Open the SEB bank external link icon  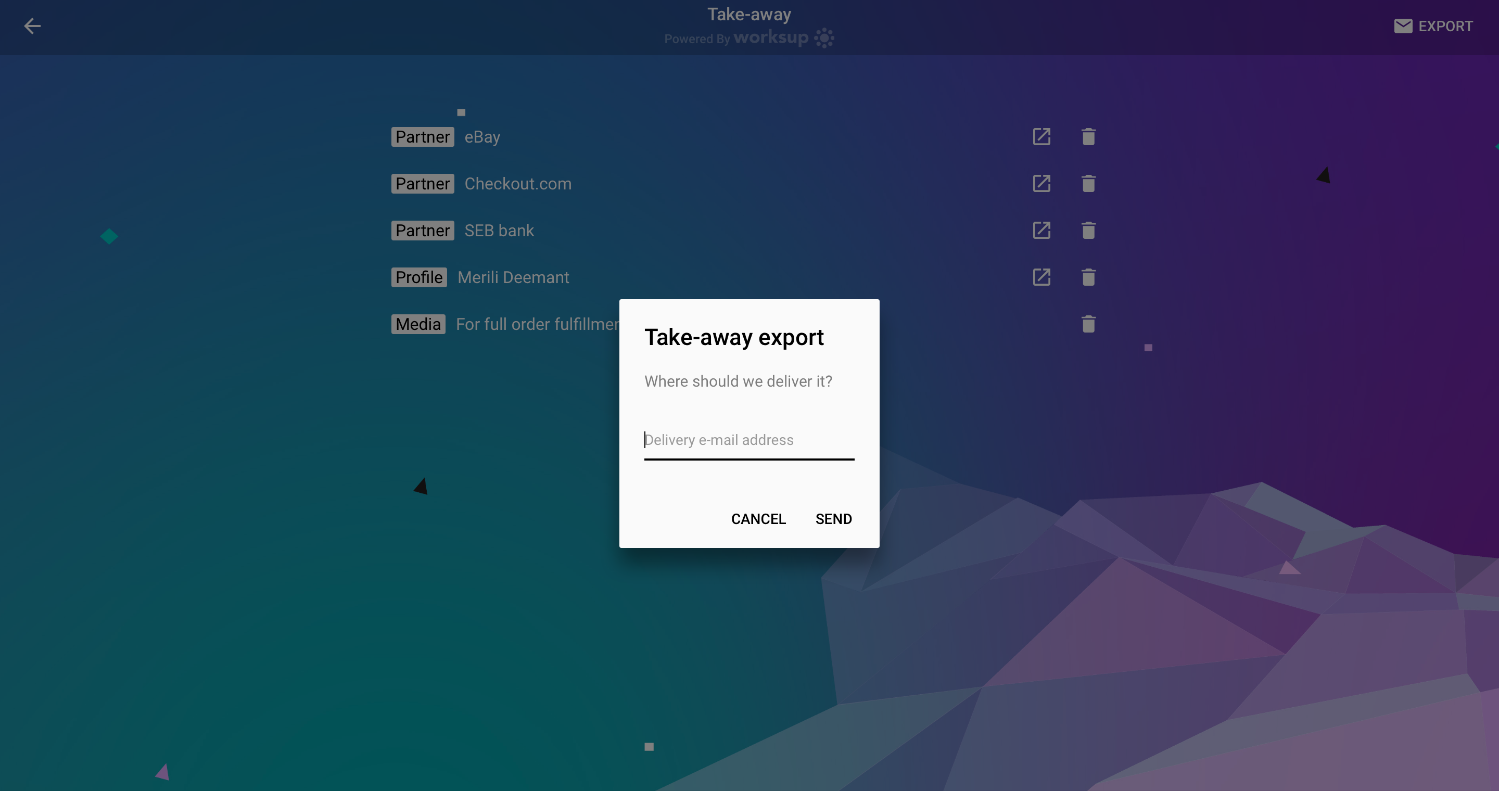click(1041, 231)
